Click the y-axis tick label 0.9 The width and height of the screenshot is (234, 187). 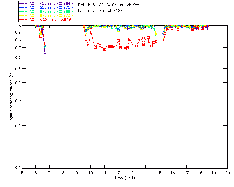pyautogui.click(x=18, y=32)
